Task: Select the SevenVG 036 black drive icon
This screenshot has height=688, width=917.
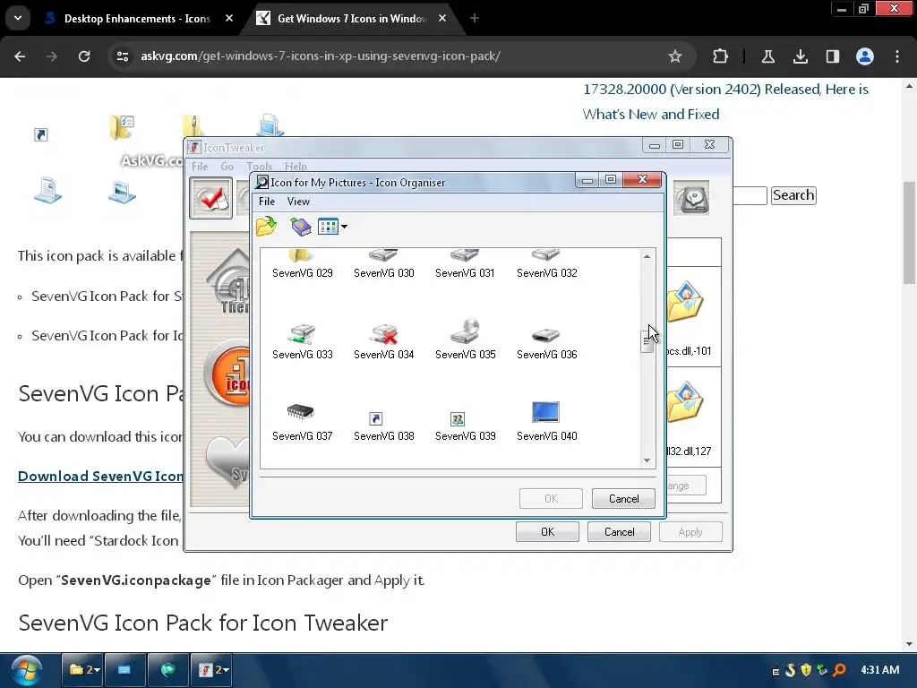Action: click(546, 335)
